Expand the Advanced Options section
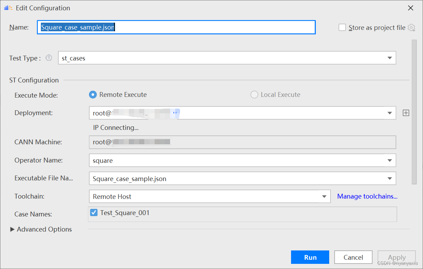The width and height of the screenshot is (423, 269). (12, 229)
